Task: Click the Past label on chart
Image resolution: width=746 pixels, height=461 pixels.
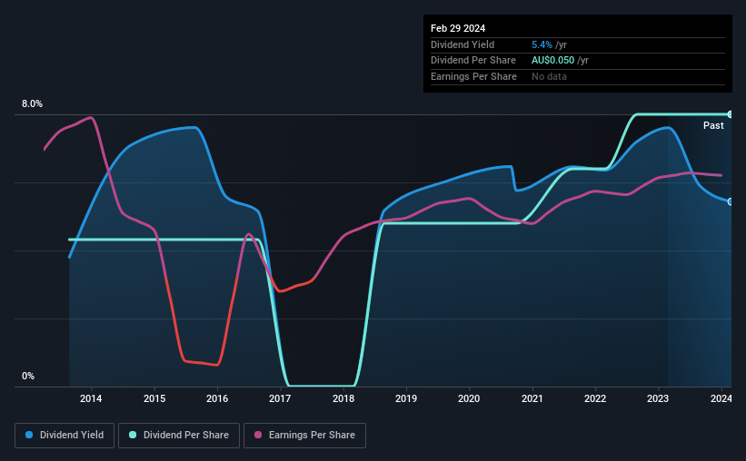Action: click(713, 125)
